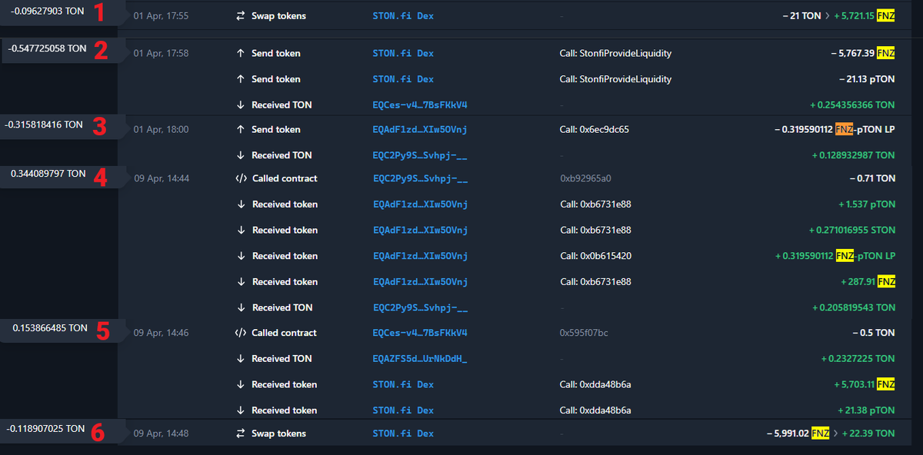
Task: Open address EQAdF1zd…XIw5OVnj for +287.91 FNZ
Action: [421, 282]
